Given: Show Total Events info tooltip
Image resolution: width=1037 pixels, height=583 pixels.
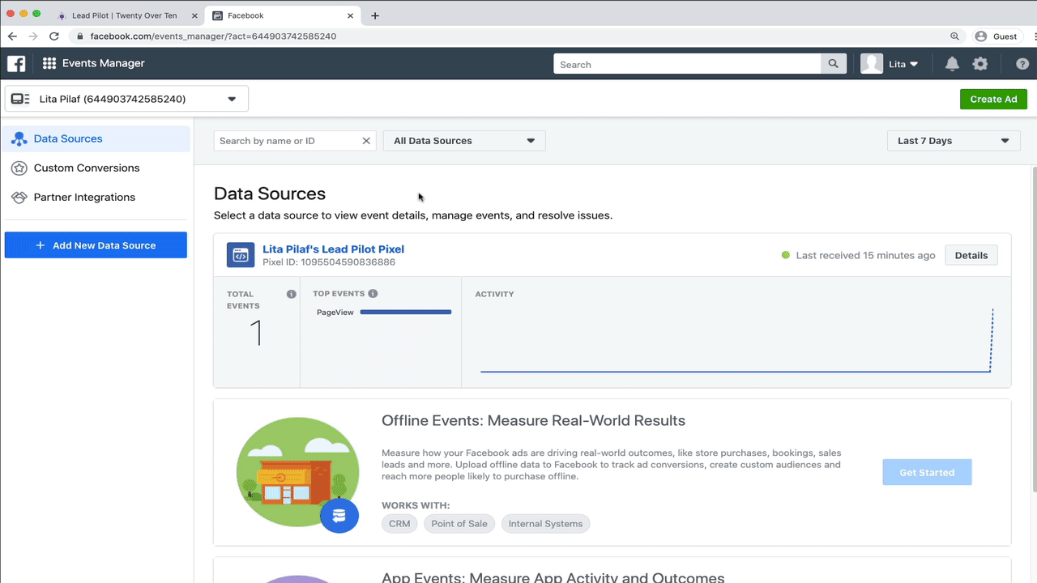Looking at the screenshot, I should click(x=291, y=294).
